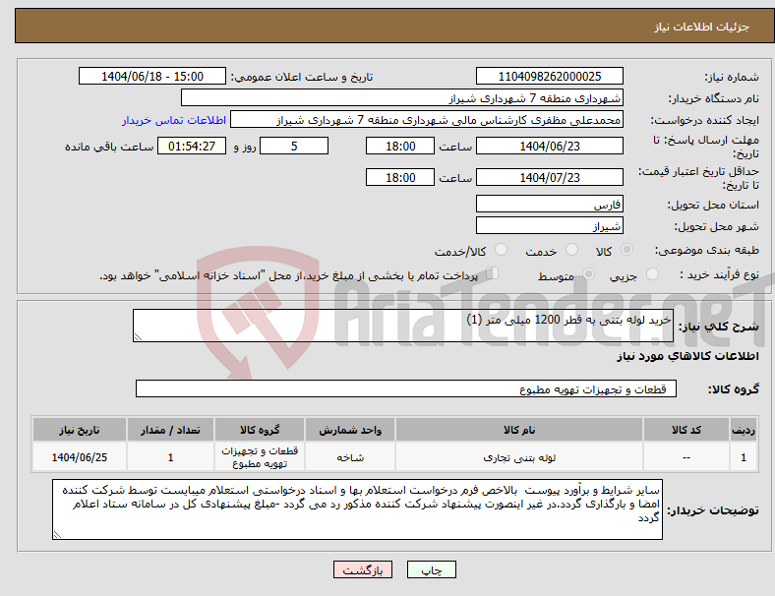Click the label نوع فرآیند خرید
The width and height of the screenshot is (775, 596).
719,274
